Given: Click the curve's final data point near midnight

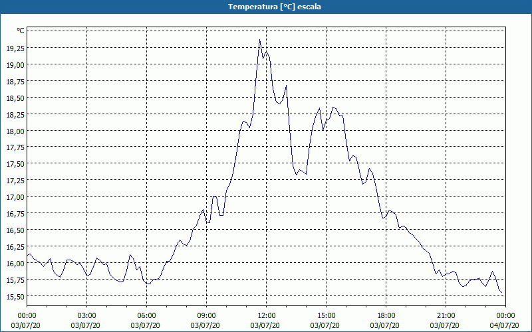Looking at the screenshot, I should point(502,293).
